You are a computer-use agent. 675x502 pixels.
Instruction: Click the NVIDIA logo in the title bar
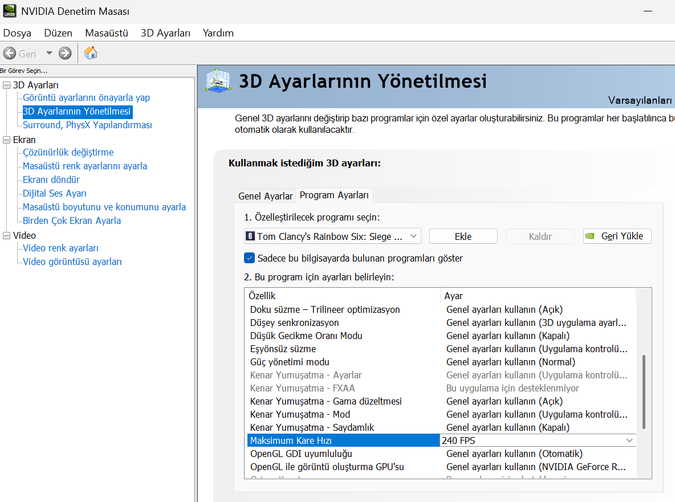pos(10,11)
